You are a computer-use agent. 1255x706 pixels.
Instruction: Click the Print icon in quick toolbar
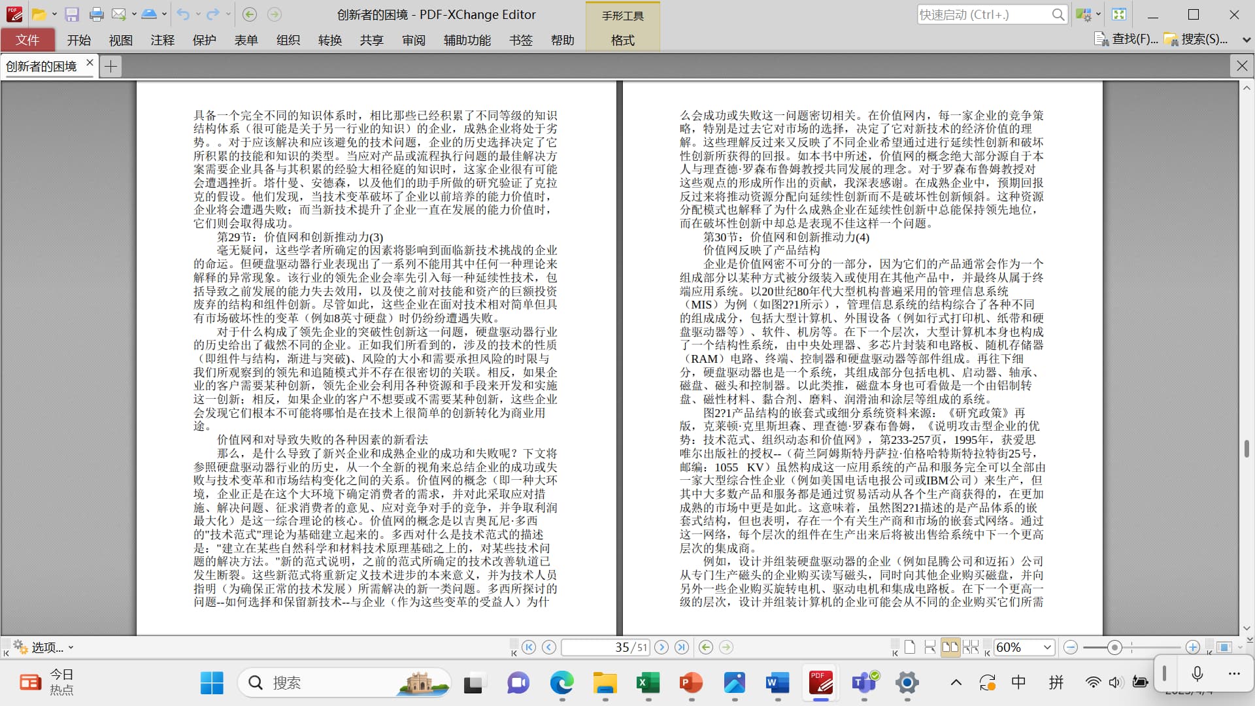[x=96, y=14]
